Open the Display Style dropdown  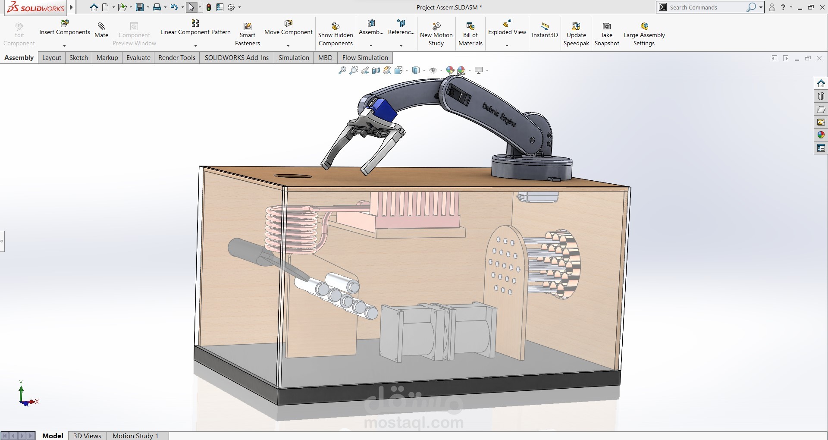[424, 70]
